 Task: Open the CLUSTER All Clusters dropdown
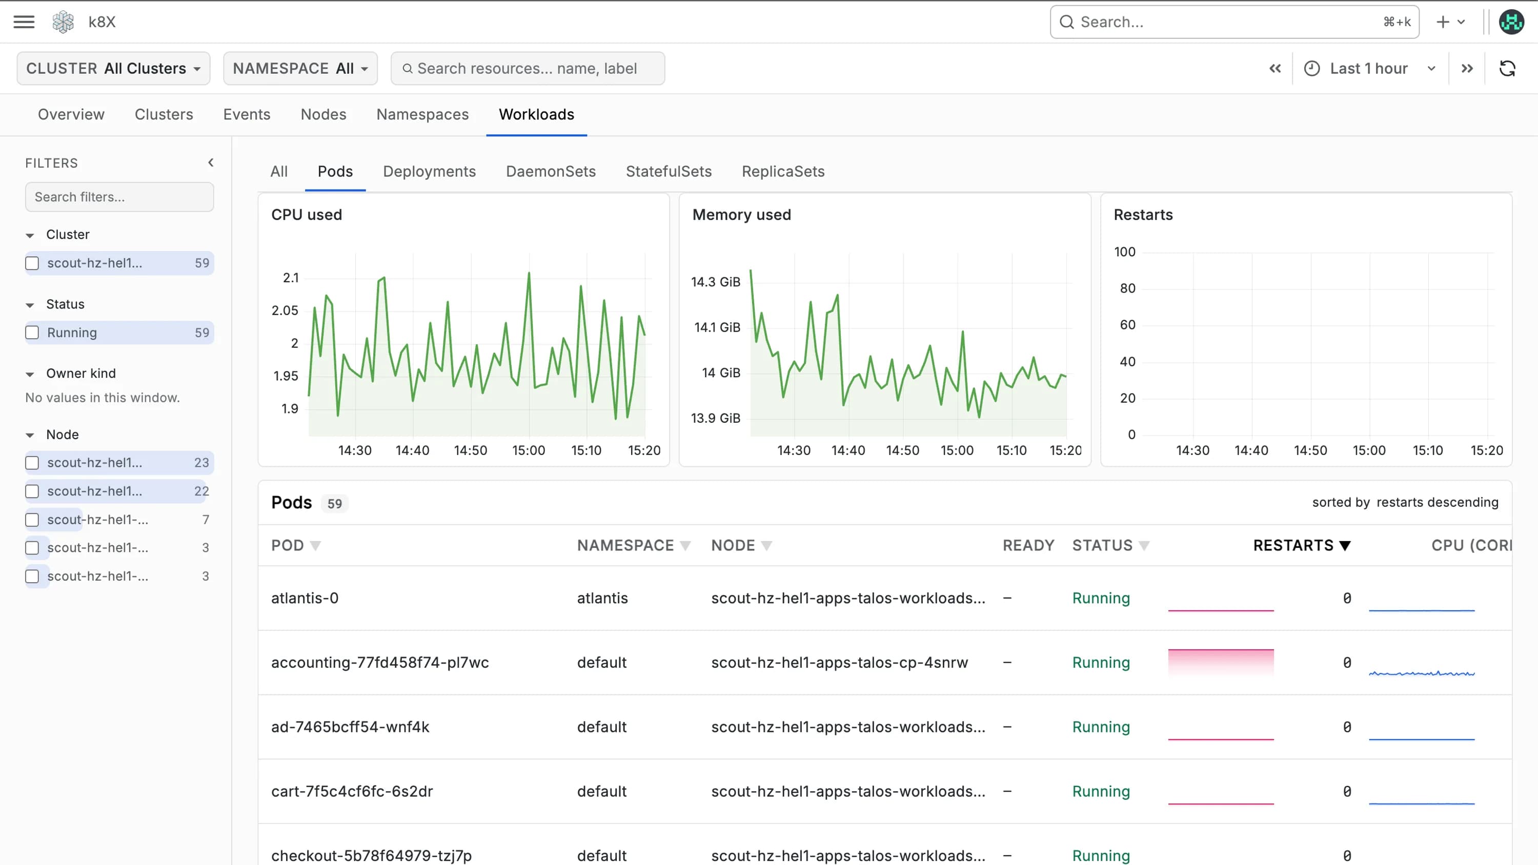click(113, 69)
